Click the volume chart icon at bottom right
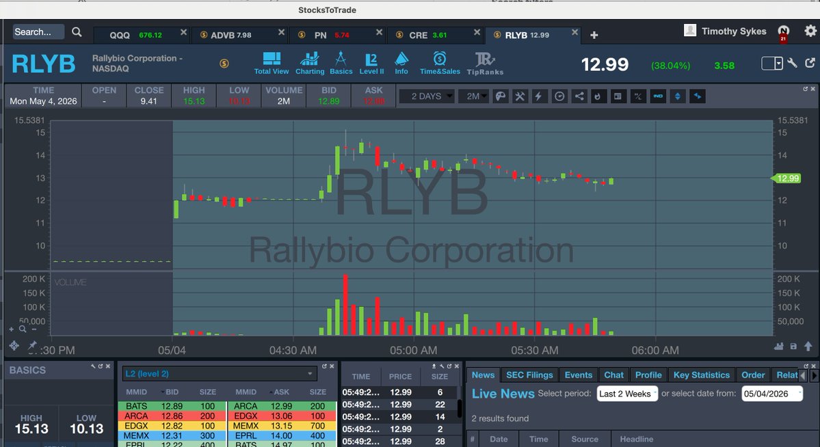Screen dimensions: 820x447 779,346
